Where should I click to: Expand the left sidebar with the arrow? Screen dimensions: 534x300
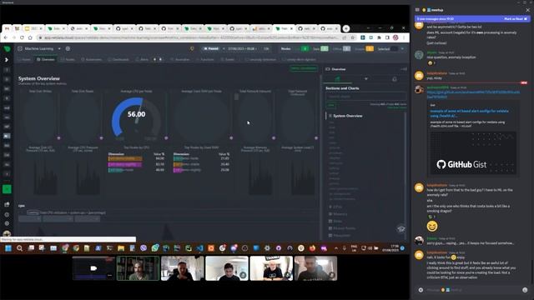[x=7, y=60]
